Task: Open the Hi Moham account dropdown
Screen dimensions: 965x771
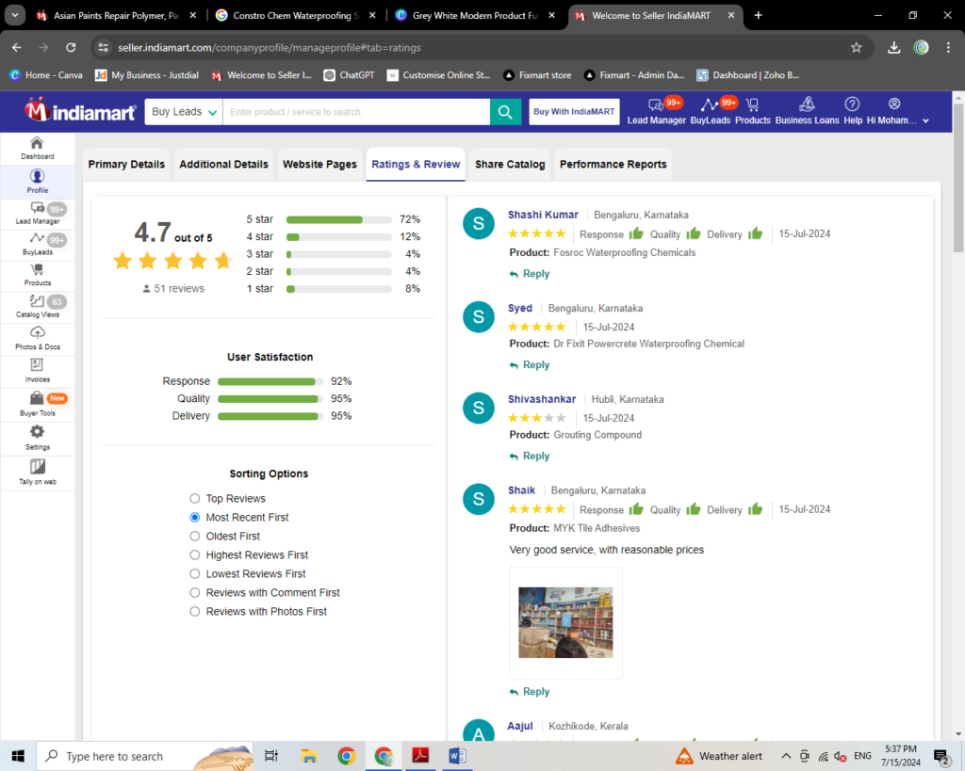Action: [x=897, y=112]
